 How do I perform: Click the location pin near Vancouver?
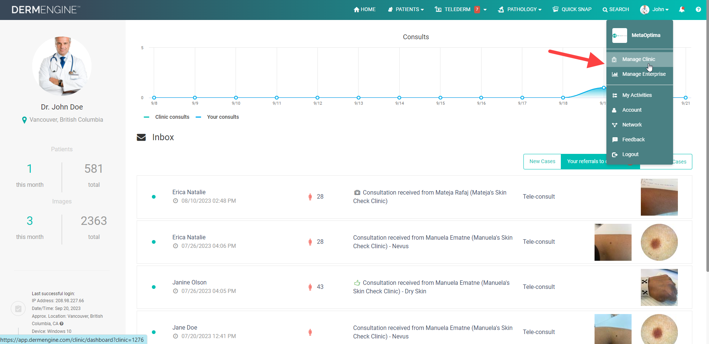(x=24, y=120)
